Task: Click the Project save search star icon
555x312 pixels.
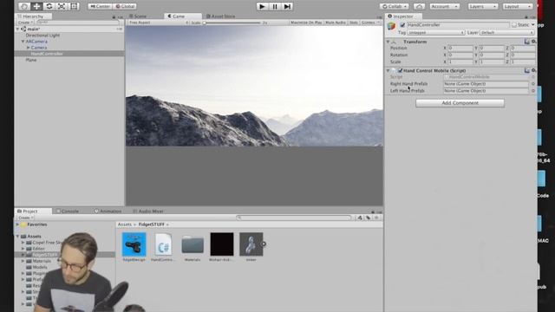Action: point(376,218)
